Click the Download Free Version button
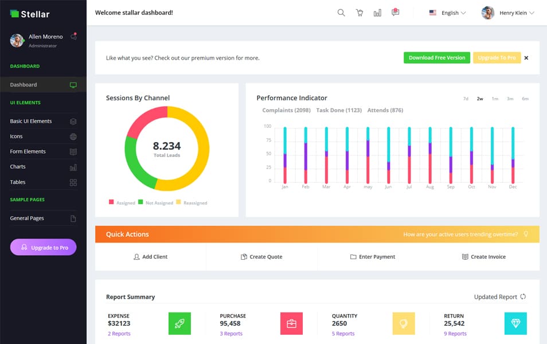547x344 pixels. tap(436, 57)
